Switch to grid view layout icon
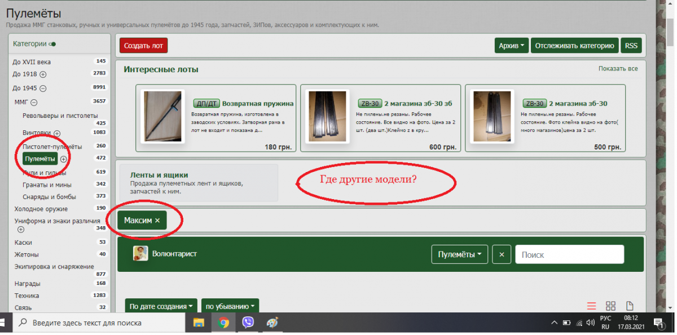The image size is (677, 335). tap(610, 306)
